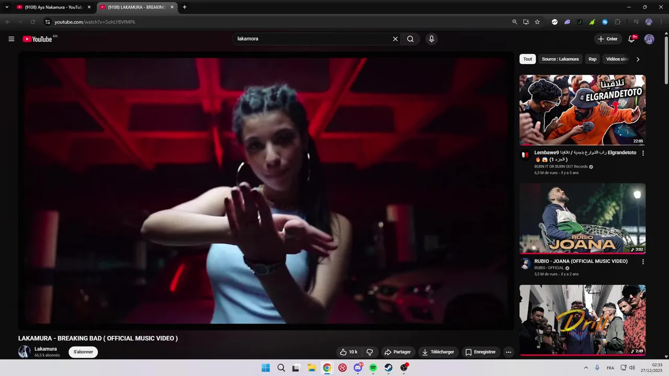
Task: Reload the page
Action: 32,22
